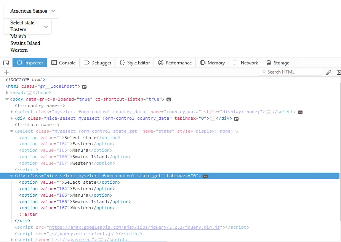This screenshot has width=341, height=242.
Task: Open the Network tab
Action: pos(245,63)
